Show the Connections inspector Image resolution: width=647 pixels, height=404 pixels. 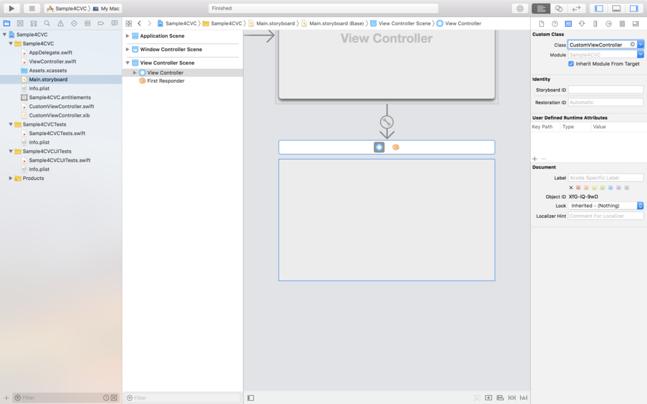pos(608,24)
